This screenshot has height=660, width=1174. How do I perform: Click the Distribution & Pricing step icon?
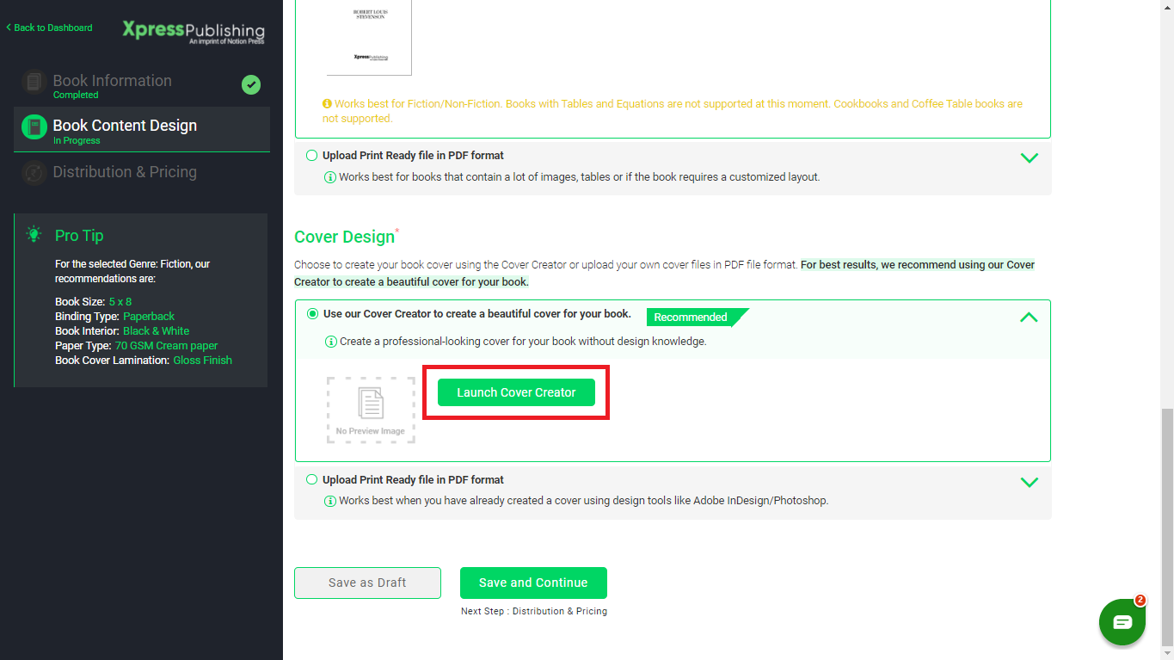pos(34,172)
